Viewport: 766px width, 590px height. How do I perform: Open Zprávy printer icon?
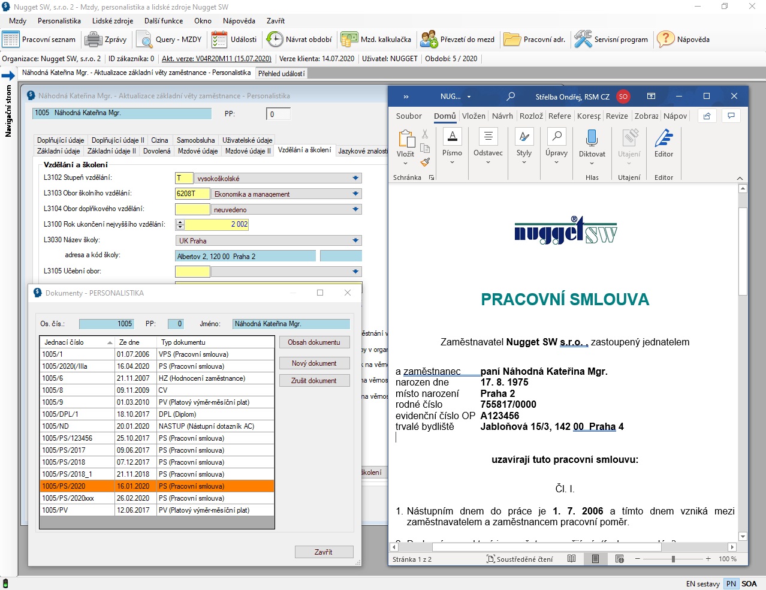(94, 40)
